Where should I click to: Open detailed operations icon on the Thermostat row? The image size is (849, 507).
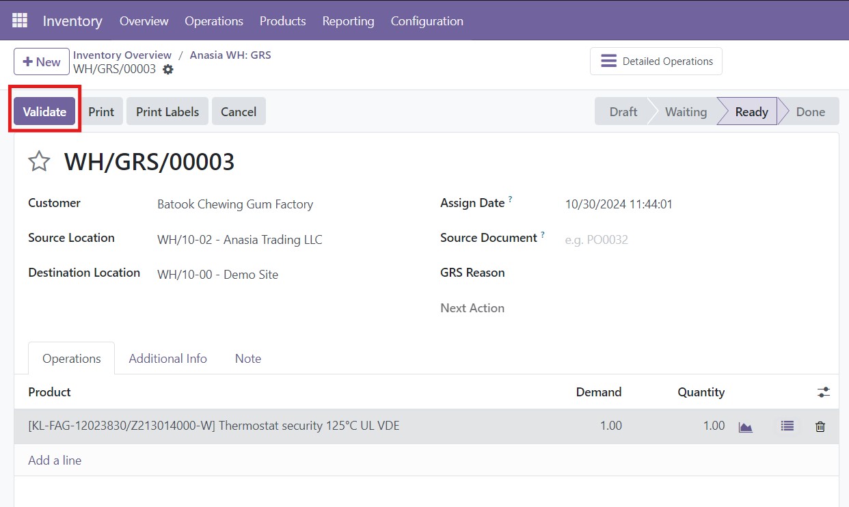click(x=786, y=426)
